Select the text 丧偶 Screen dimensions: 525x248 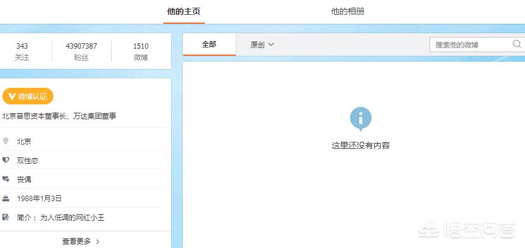(24, 179)
